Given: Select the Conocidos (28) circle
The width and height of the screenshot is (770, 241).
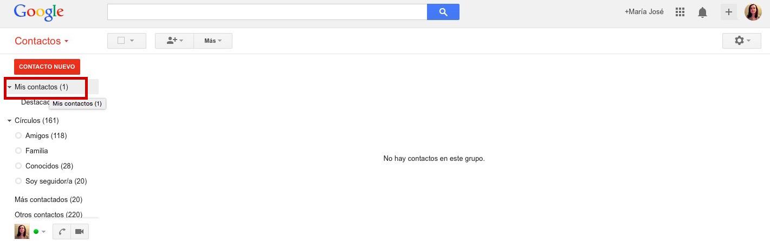Looking at the screenshot, I should 49,166.
